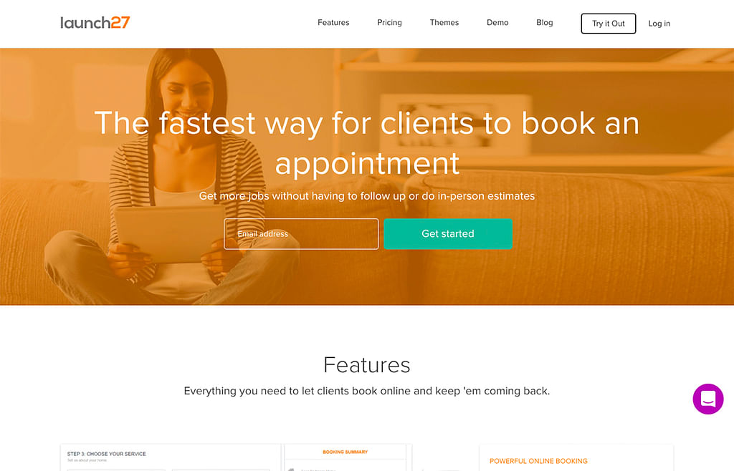Open the Log in link

(x=659, y=24)
